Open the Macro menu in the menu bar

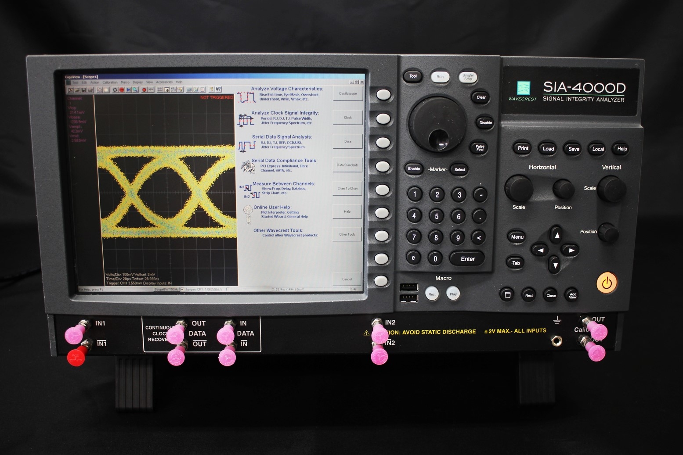(x=125, y=82)
